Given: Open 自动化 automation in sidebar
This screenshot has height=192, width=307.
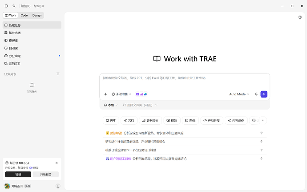Looking at the screenshot, I should [x=32, y=48].
